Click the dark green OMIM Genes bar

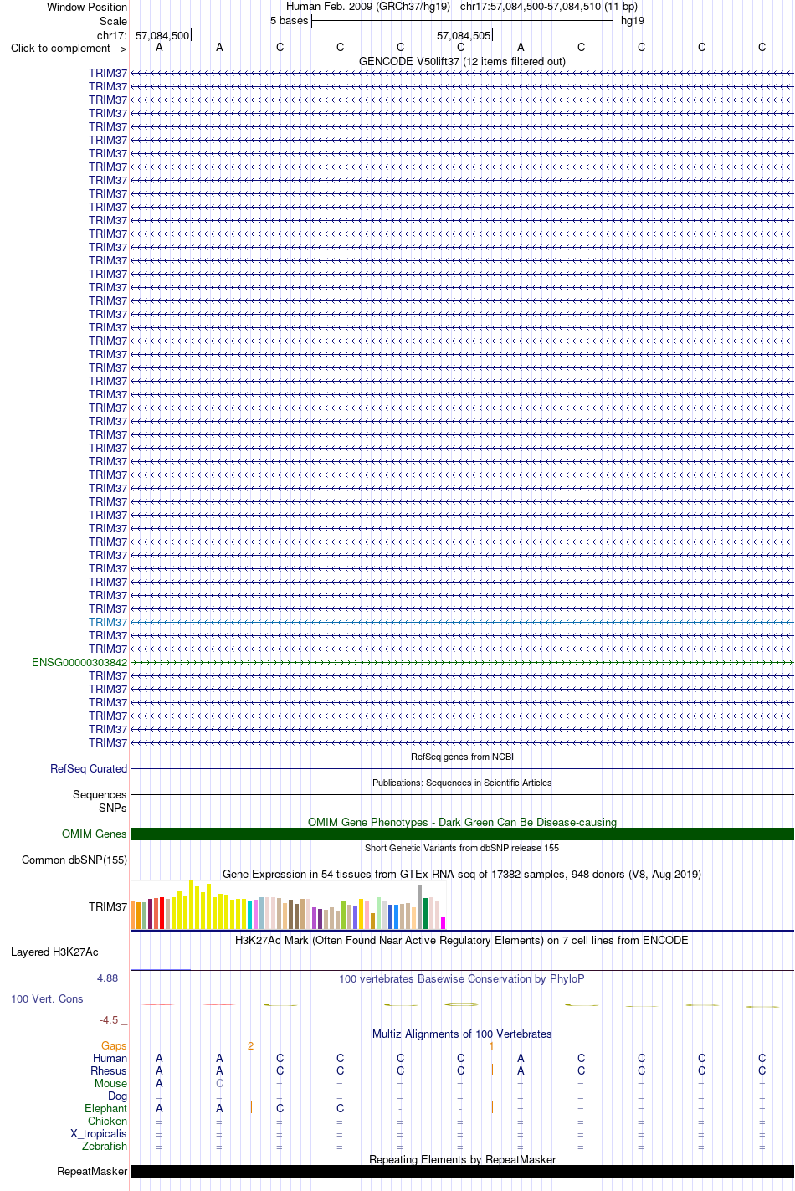pos(462,834)
